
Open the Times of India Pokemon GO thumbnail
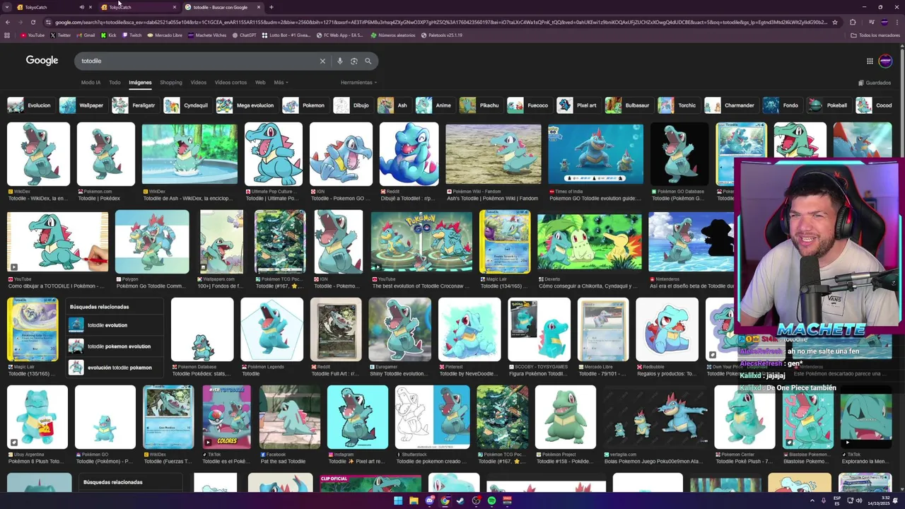coord(596,154)
